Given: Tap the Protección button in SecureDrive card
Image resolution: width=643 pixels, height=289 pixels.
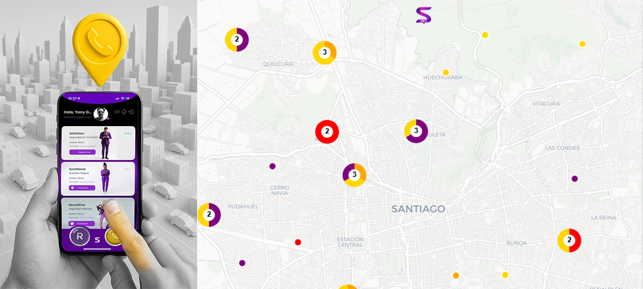Looking at the screenshot, I should 81,223.
